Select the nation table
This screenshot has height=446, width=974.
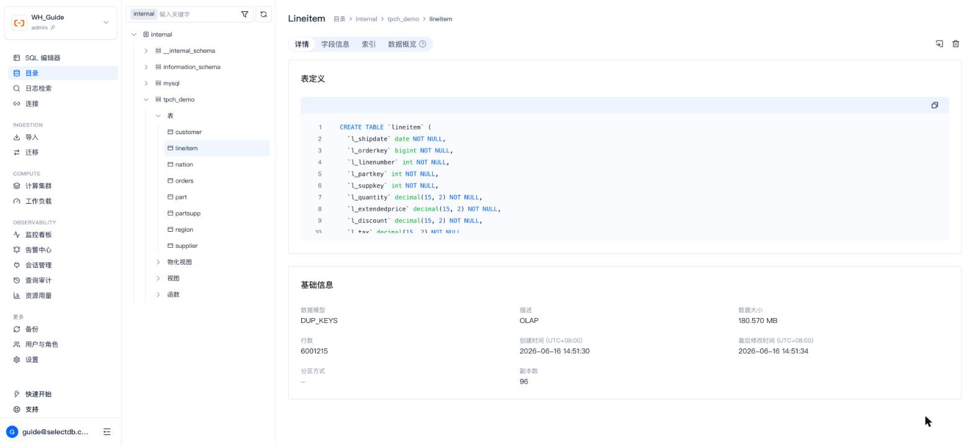point(217,165)
